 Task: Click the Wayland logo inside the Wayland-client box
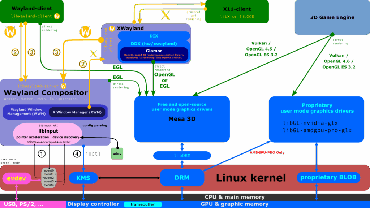click(57, 16)
